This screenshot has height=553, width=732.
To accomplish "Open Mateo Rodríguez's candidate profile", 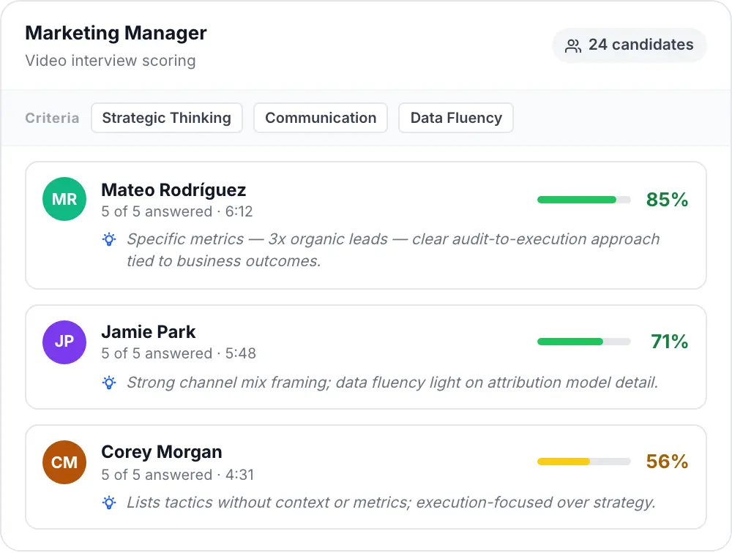I will pos(173,189).
